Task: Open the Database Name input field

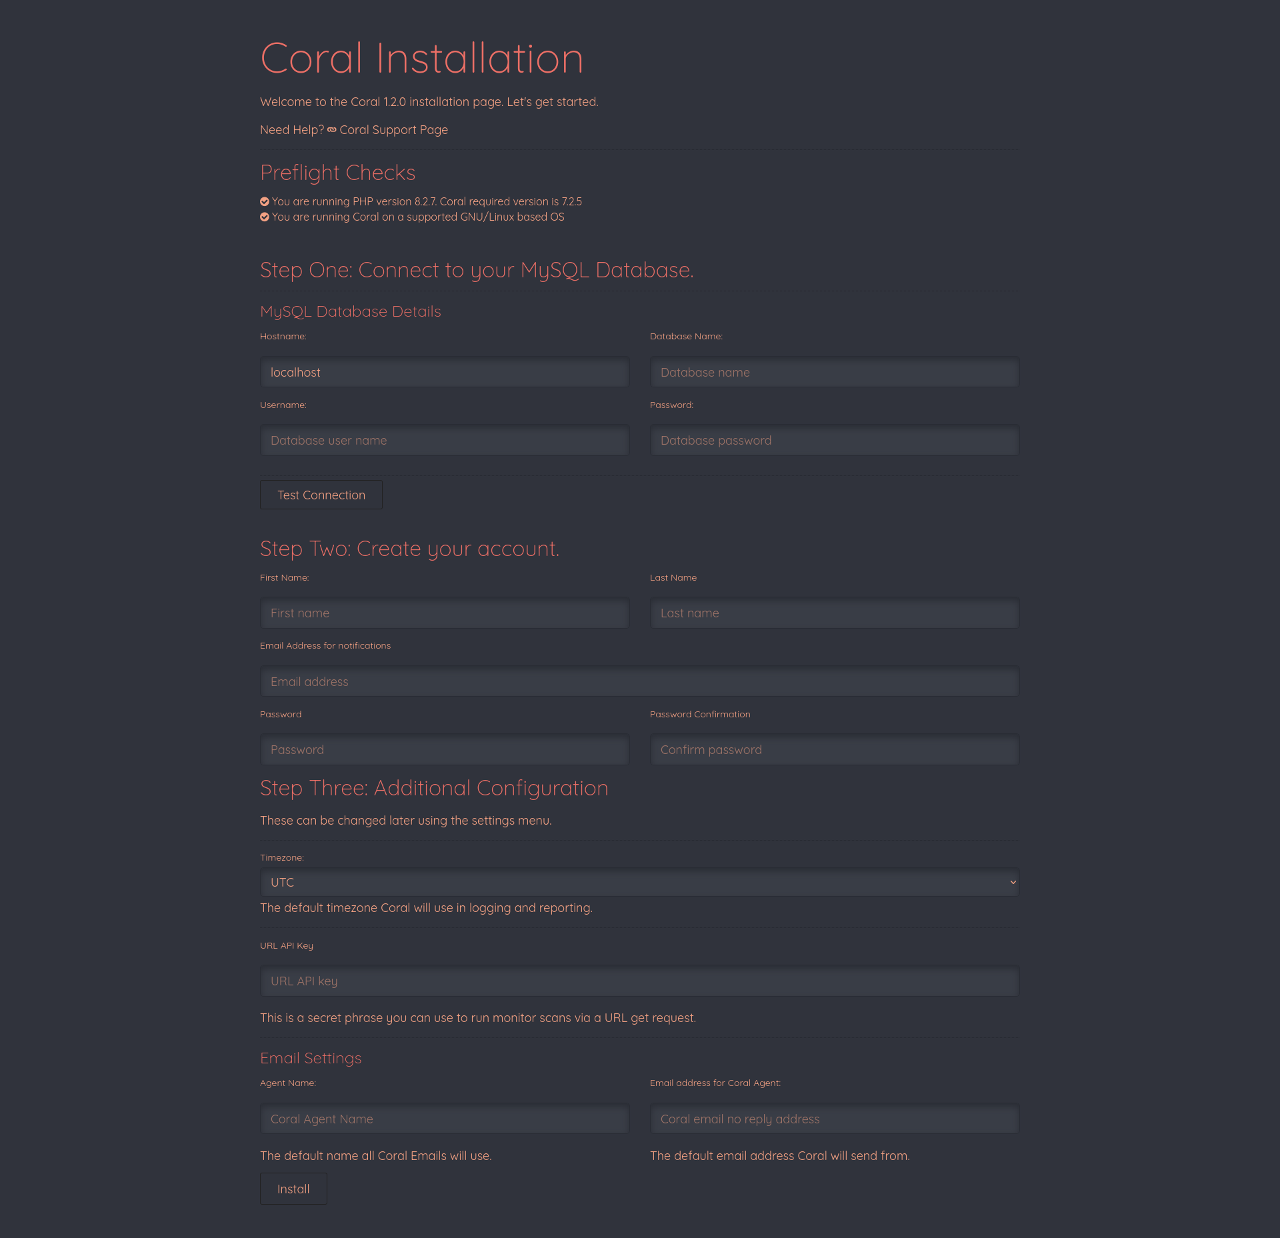Action: pyautogui.click(x=833, y=371)
